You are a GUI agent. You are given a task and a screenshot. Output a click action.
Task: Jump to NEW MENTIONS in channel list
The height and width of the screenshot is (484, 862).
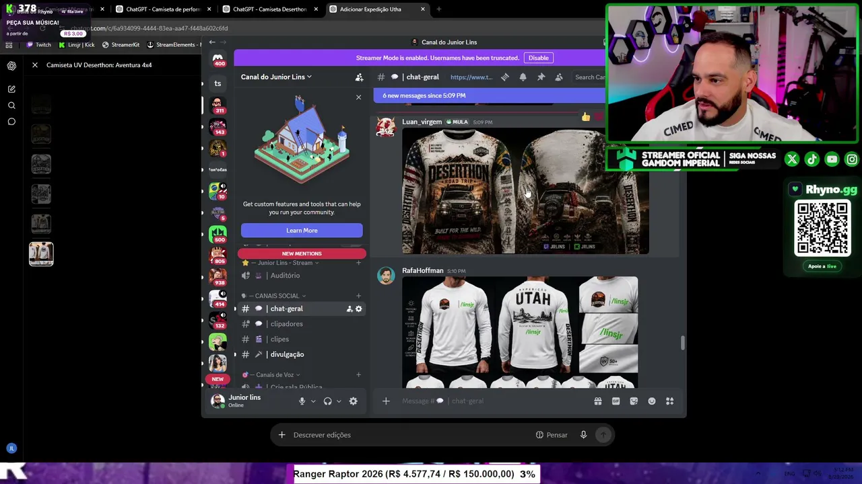coord(302,253)
